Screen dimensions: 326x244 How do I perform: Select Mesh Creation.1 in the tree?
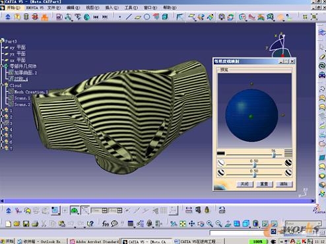[x=31, y=92]
